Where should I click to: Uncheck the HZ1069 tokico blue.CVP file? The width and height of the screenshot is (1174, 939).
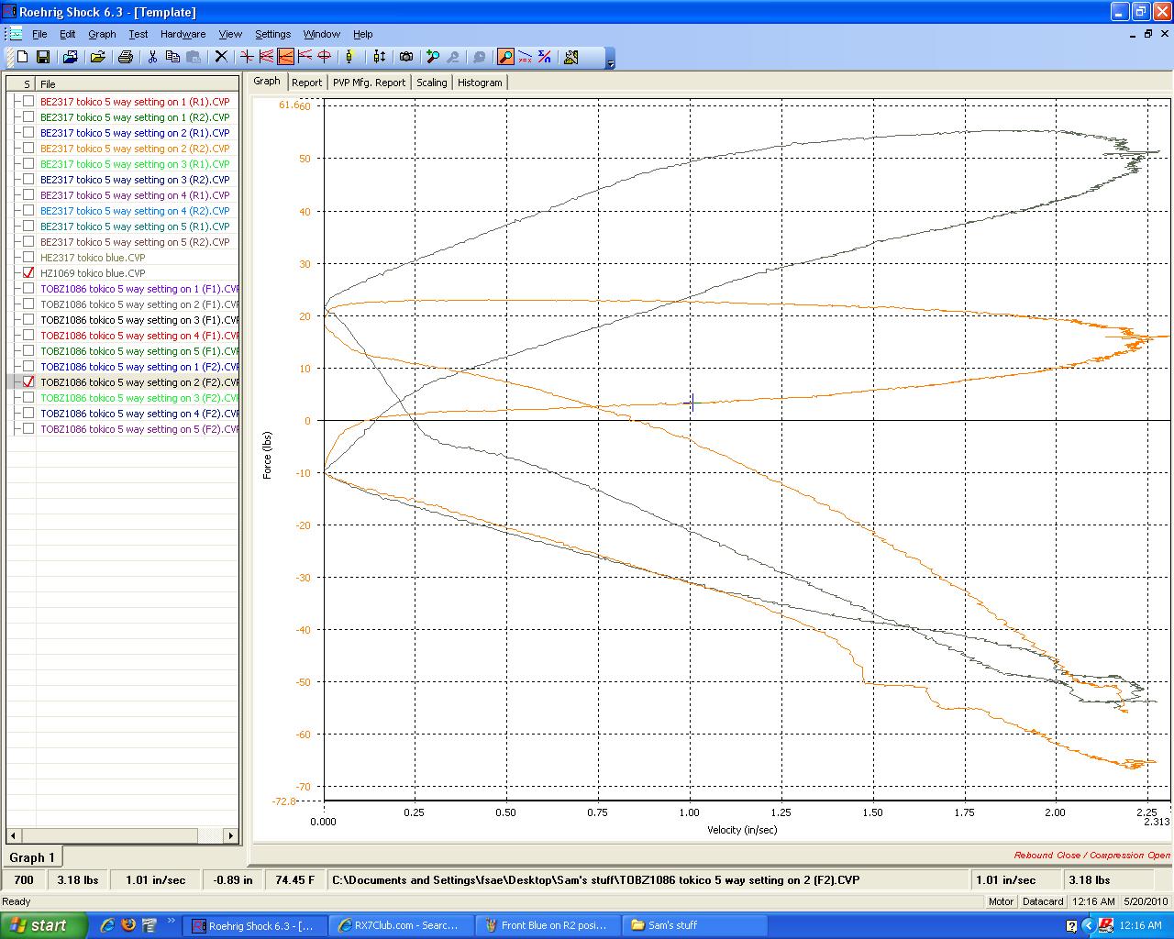tap(28, 273)
